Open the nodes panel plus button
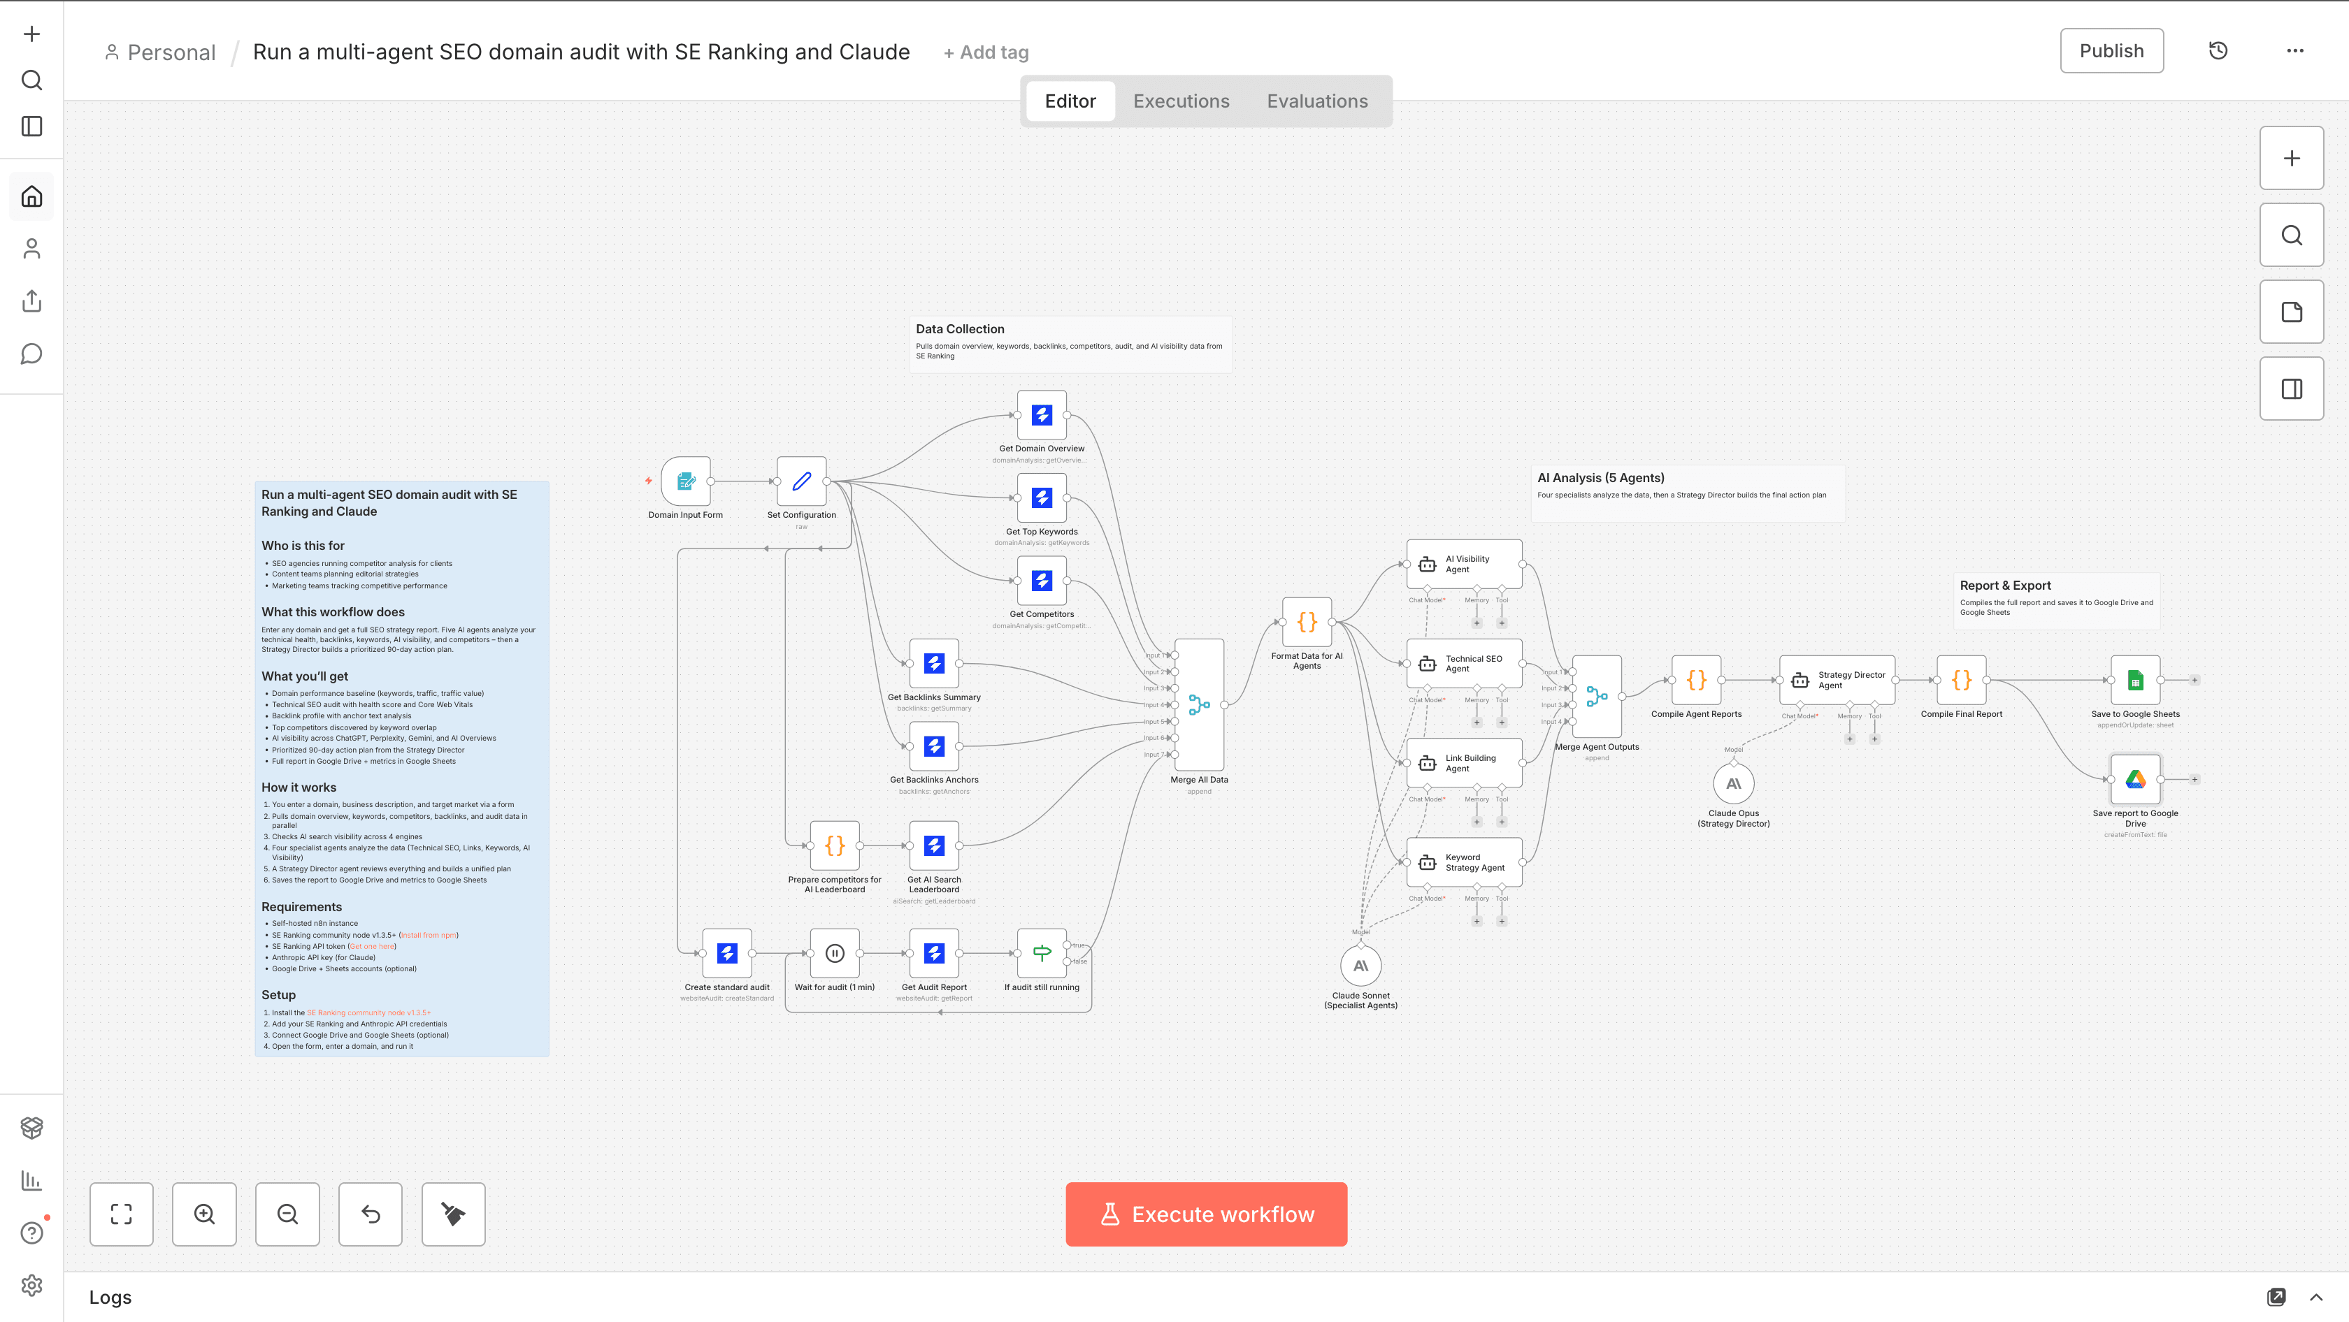This screenshot has height=1322, width=2349. 2291,159
